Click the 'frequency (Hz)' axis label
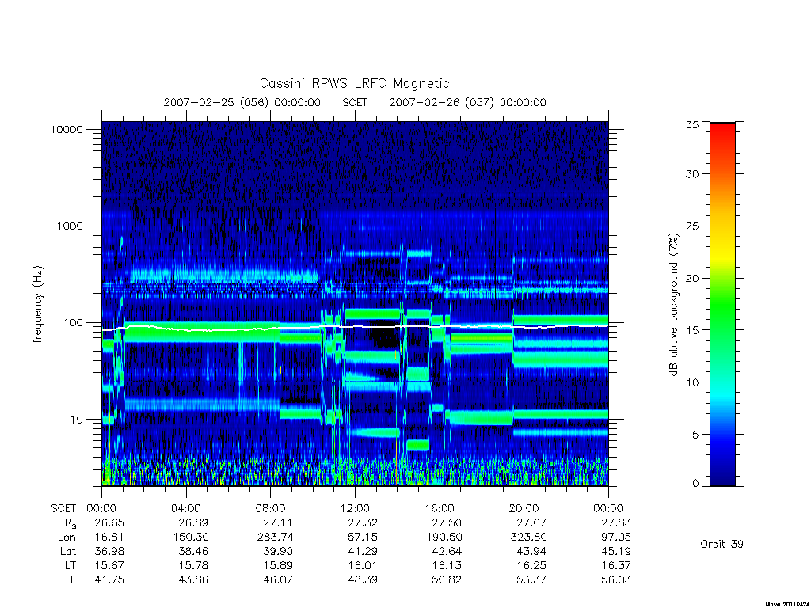Image resolution: width=811 pixels, height=608 pixels. pyautogui.click(x=38, y=305)
